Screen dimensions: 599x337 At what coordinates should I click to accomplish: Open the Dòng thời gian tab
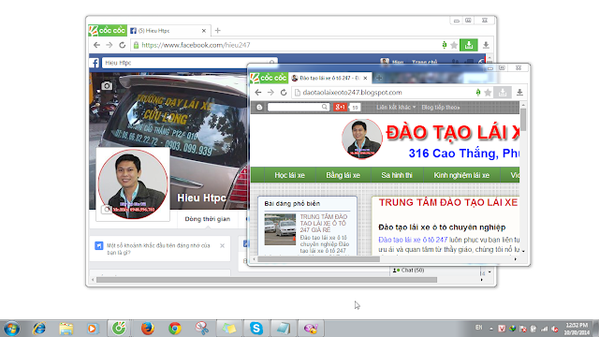(x=208, y=219)
